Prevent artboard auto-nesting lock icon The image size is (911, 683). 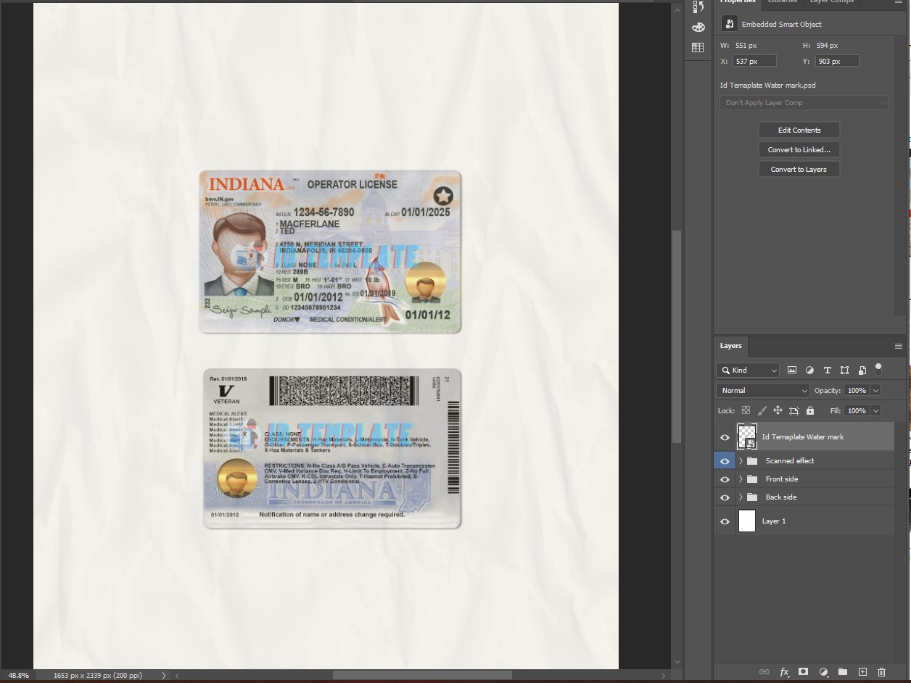[794, 410]
